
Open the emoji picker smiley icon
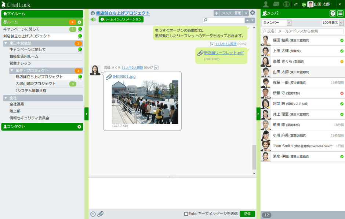point(93,214)
